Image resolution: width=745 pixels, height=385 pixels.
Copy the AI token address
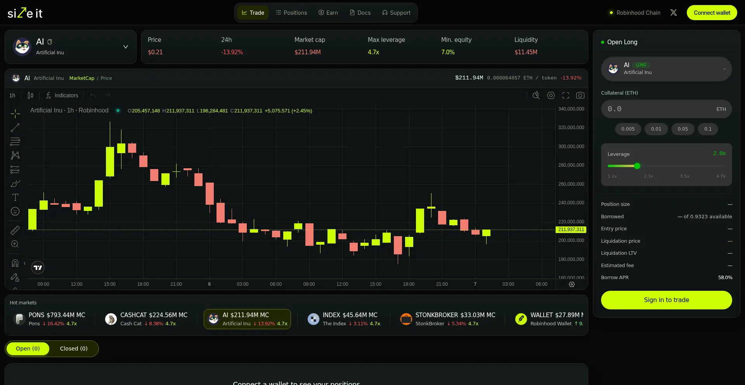50,42
